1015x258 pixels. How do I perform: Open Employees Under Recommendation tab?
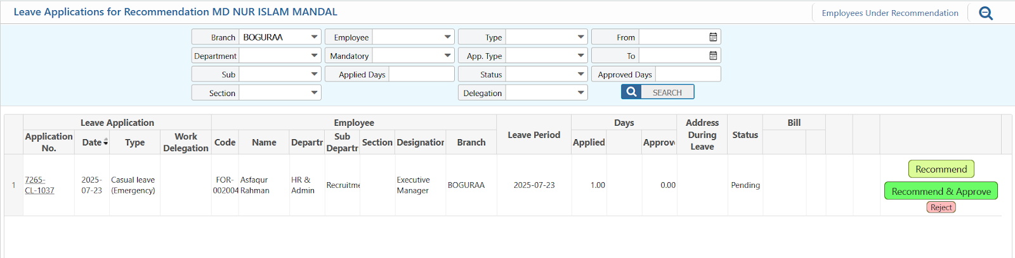(x=889, y=13)
